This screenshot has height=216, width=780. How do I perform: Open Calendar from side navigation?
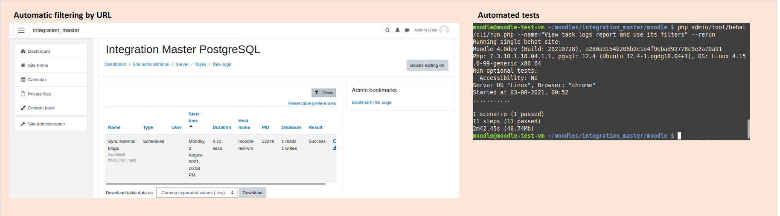tap(51, 80)
